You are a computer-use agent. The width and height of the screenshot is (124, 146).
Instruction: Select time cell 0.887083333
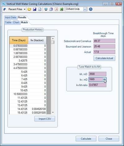click(x=19, y=49)
